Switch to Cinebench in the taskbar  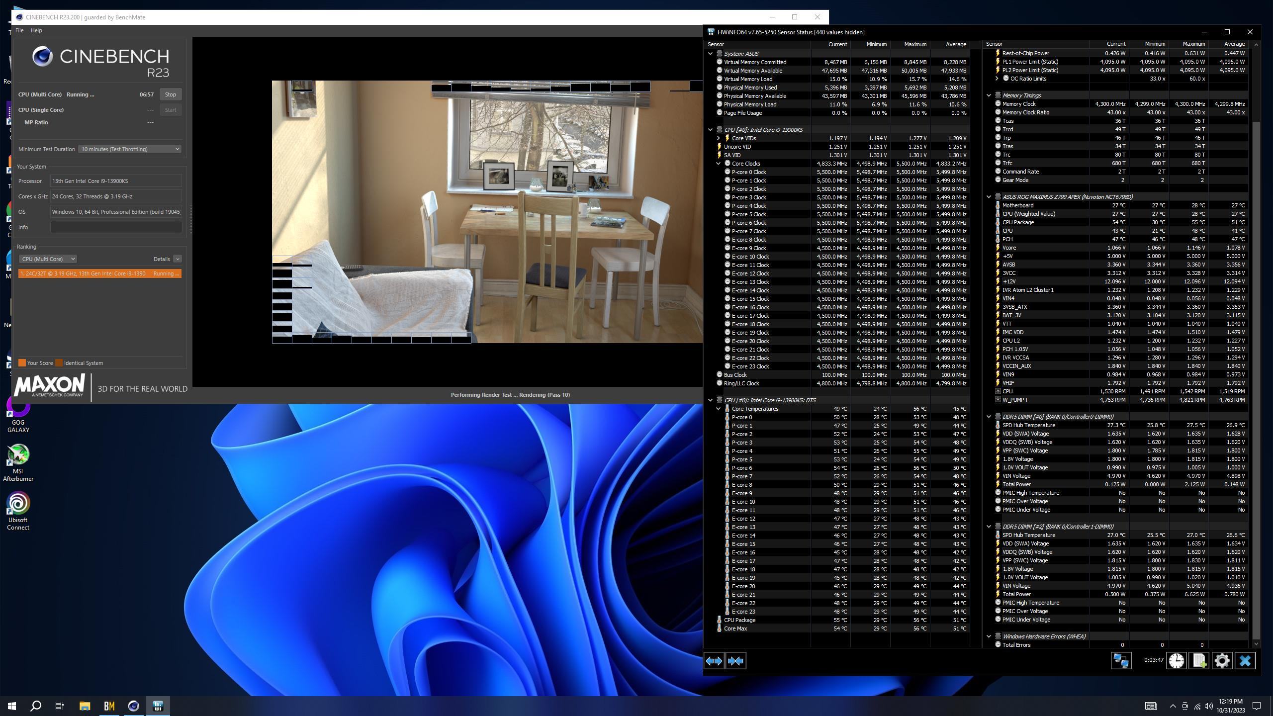(x=134, y=706)
